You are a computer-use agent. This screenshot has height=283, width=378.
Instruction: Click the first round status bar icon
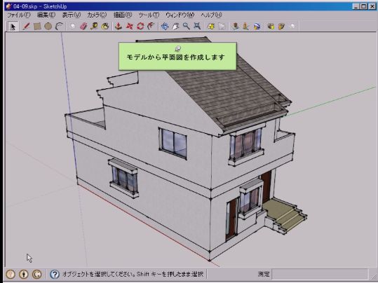[x=11, y=274]
